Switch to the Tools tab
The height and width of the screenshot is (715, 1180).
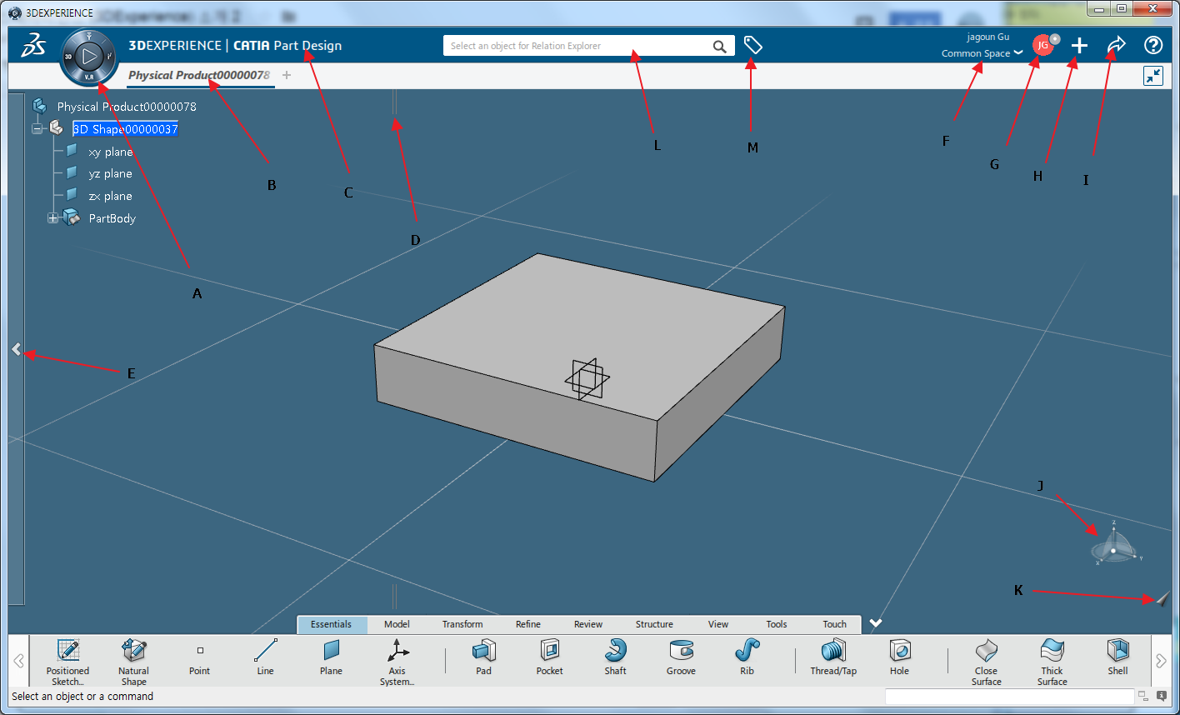pos(777,624)
